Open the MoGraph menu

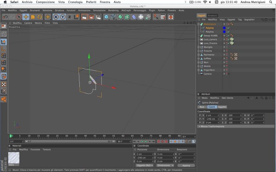point(126,10)
